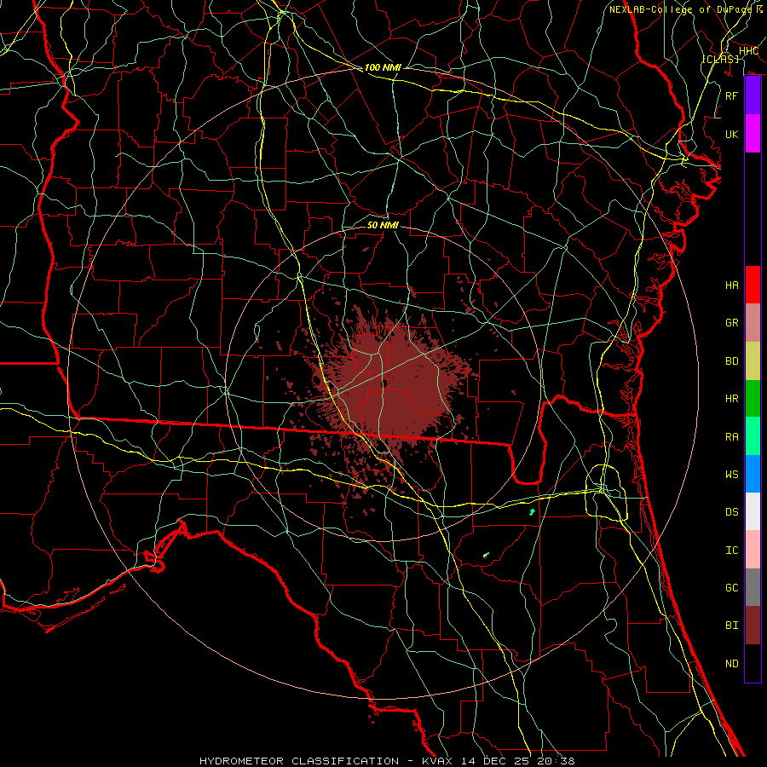Image resolution: width=767 pixels, height=767 pixels.
Task: Click the "UK" legend label
Action: click(x=731, y=134)
